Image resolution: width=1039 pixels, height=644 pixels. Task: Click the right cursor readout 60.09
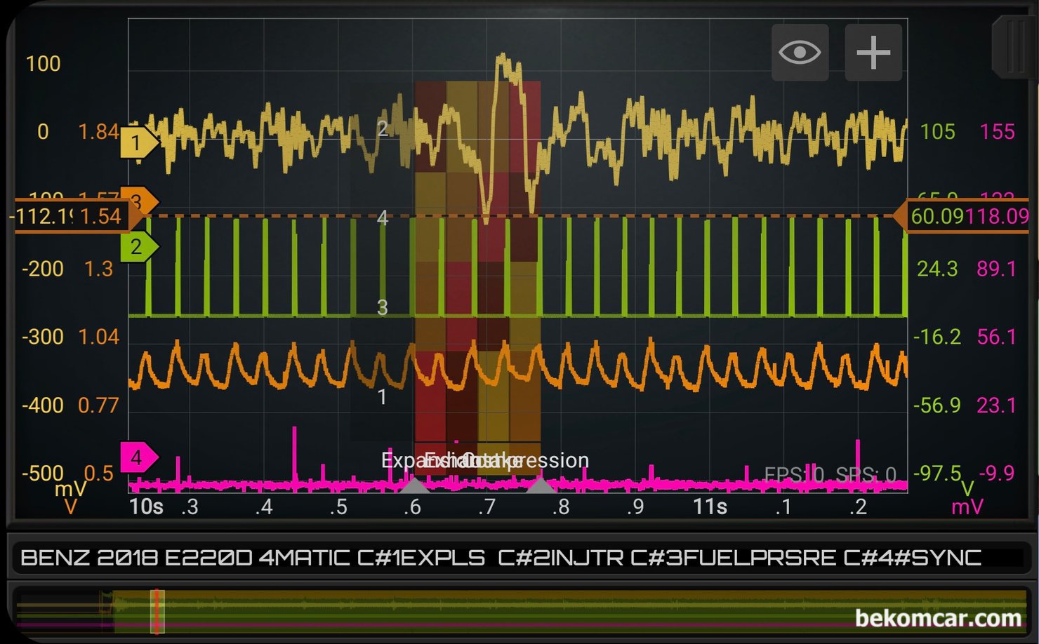click(x=937, y=216)
